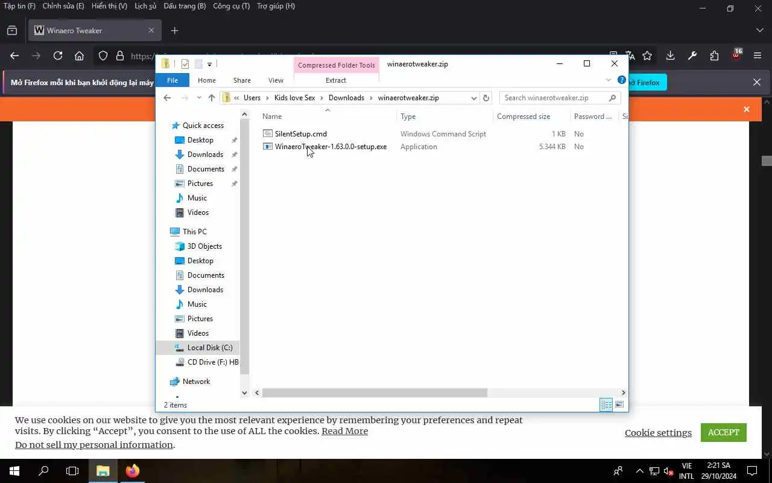
Task: Go up one folder level in Explorer
Action: click(212, 98)
